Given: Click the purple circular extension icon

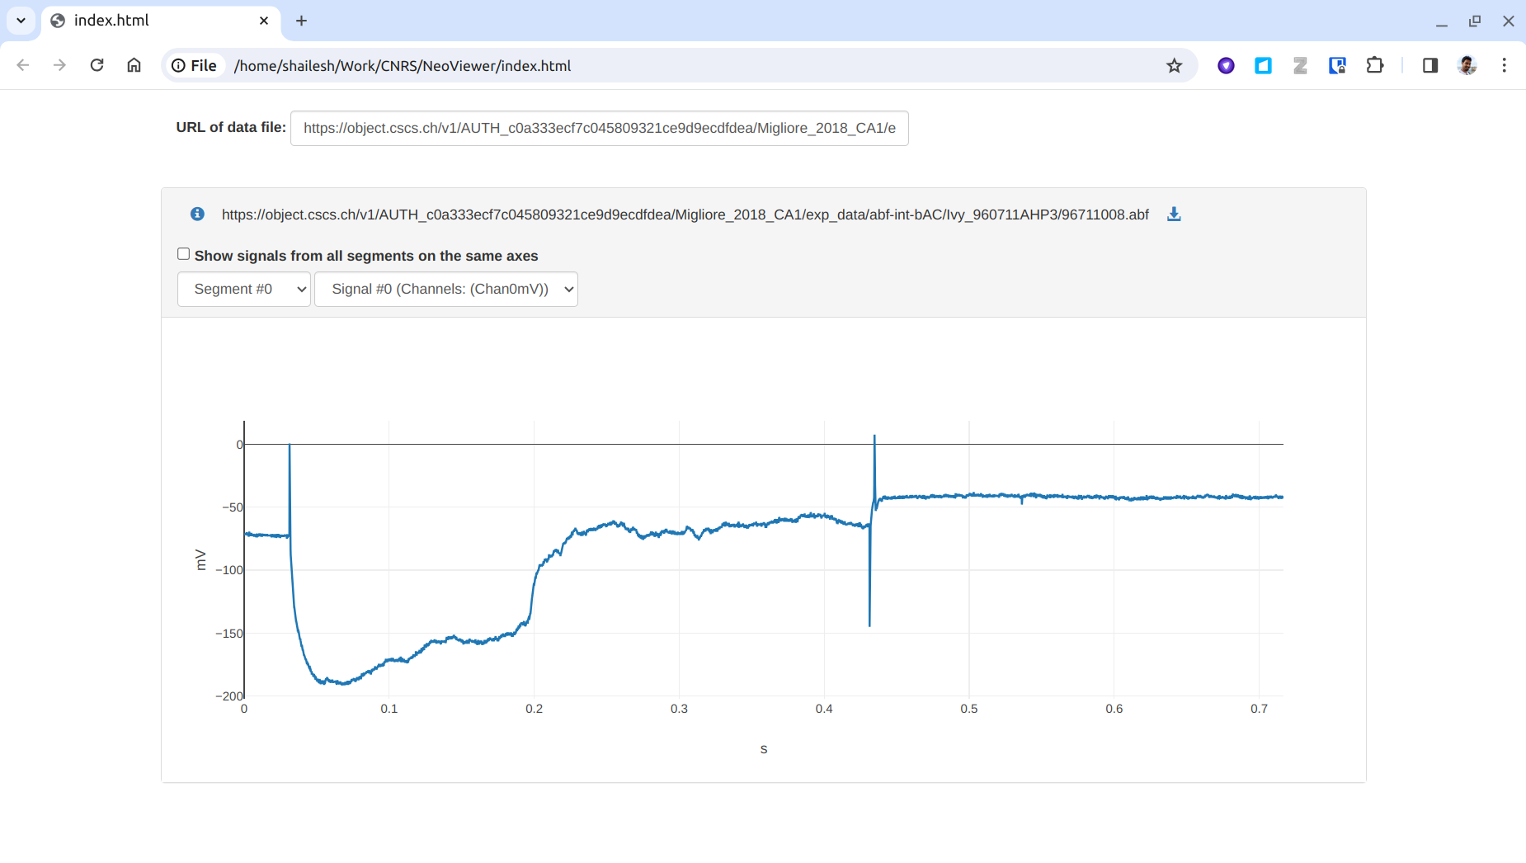Looking at the screenshot, I should point(1226,66).
